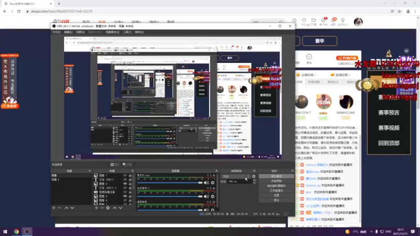Open OBS 设置 settings button in controls

276,195
